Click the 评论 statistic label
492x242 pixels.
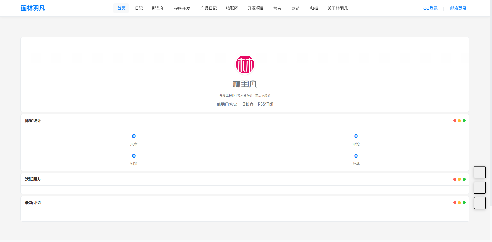[x=356, y=144]
